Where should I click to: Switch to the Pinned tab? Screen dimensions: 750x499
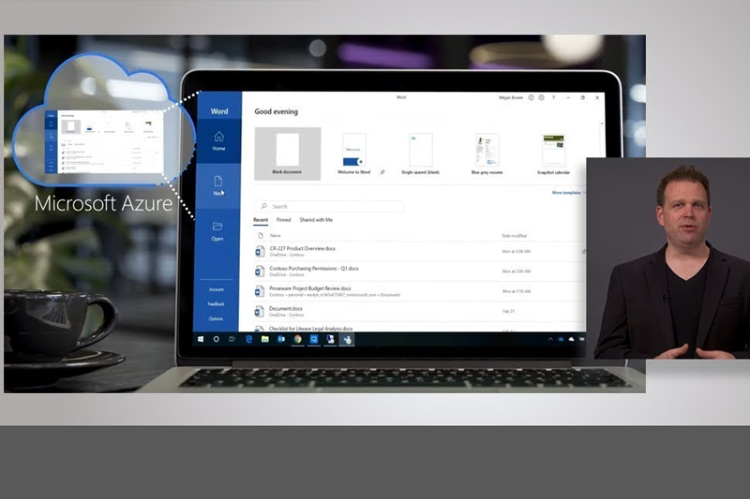[x=284, y=220]
